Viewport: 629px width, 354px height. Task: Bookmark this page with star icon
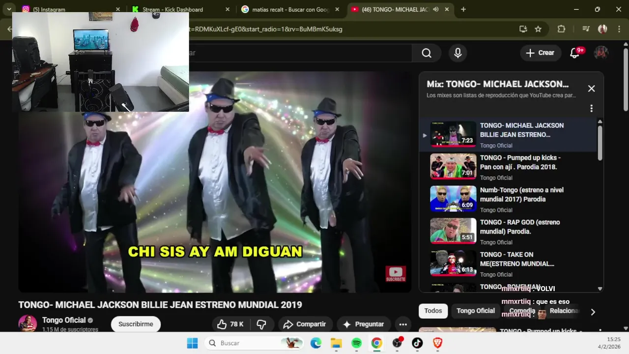(538, 29)
